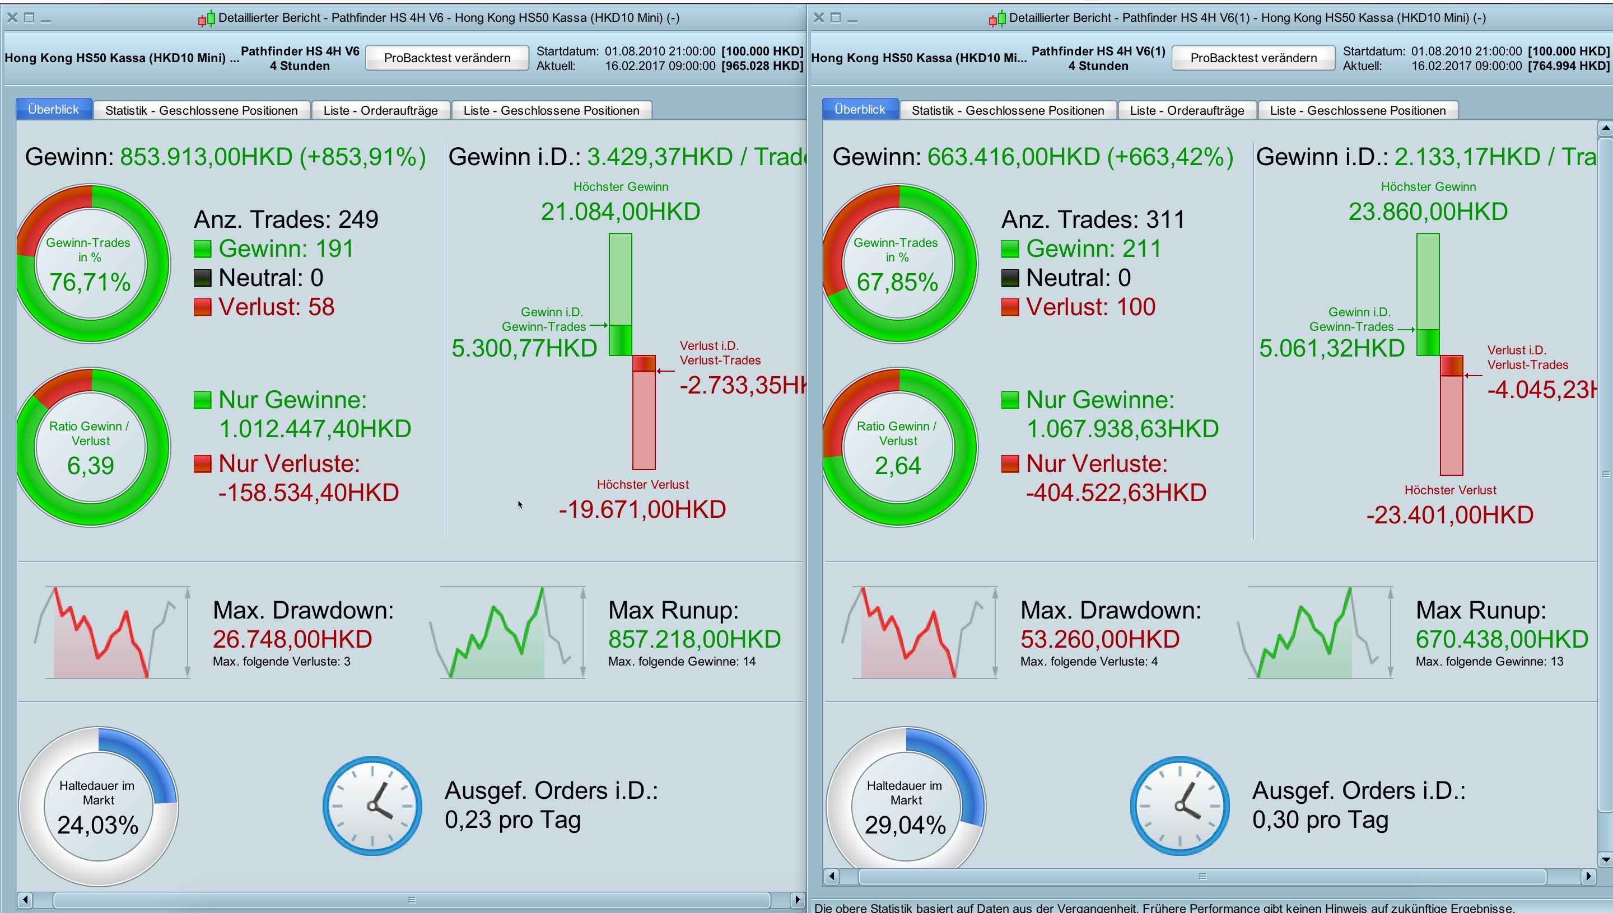The image size is (1613, 913).
Task: Click the green Gewinn legend swatch beside 191
Action: (x=202, y=249)
